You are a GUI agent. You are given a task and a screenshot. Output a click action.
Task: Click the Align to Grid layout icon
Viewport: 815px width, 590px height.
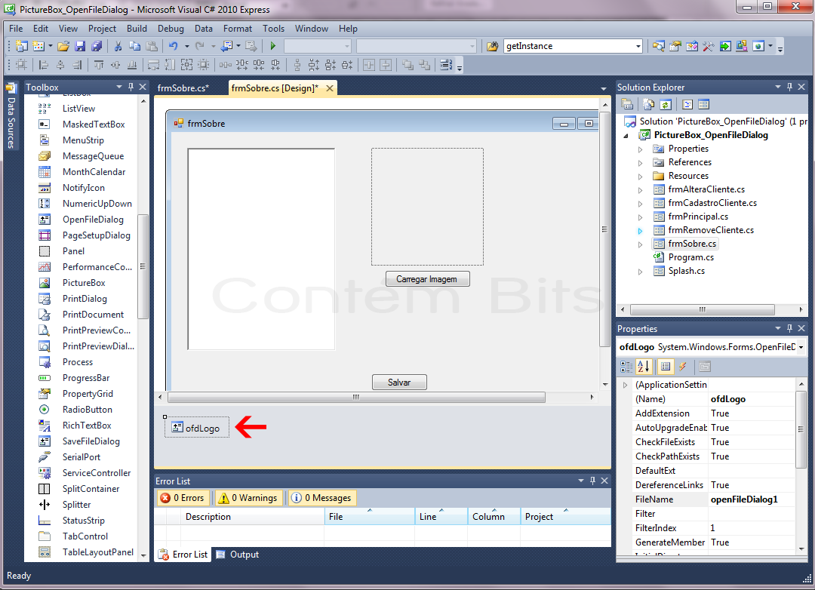21,65
